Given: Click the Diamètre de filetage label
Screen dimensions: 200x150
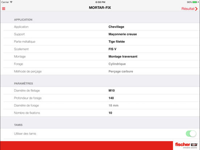Looking at the screenshot, I should click(x=27, y=91).
